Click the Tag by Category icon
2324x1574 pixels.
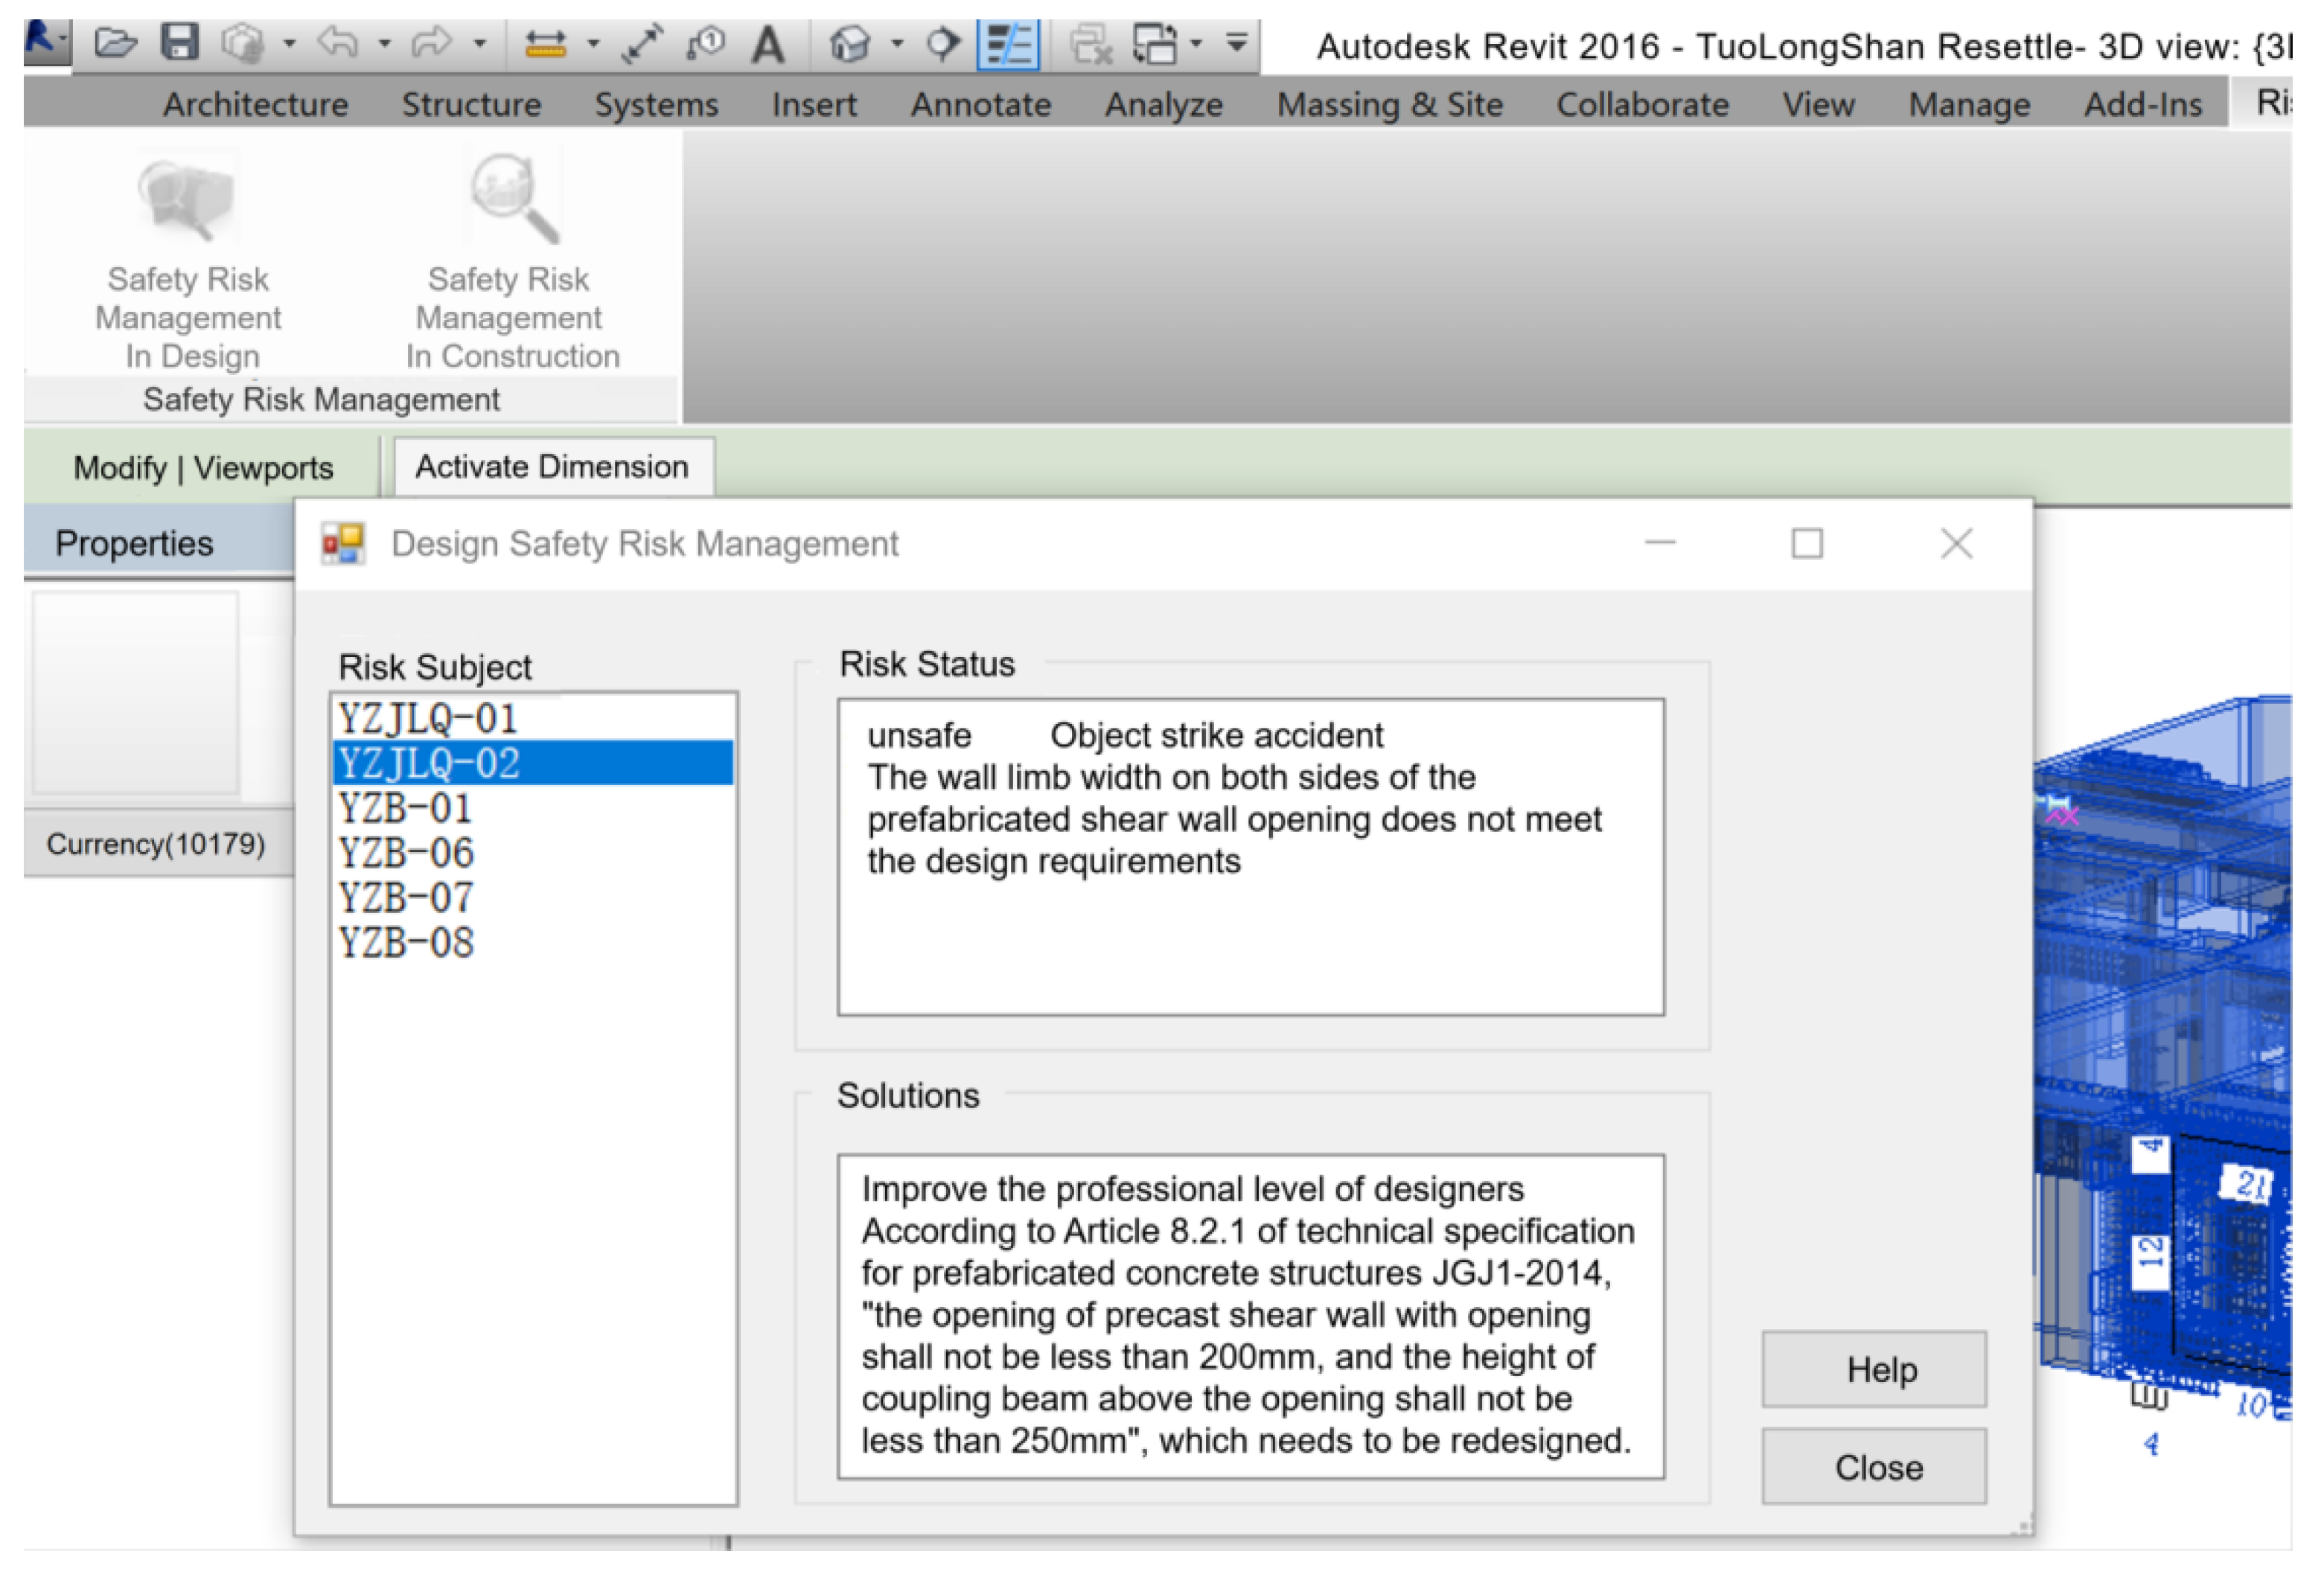click(706, 44)
